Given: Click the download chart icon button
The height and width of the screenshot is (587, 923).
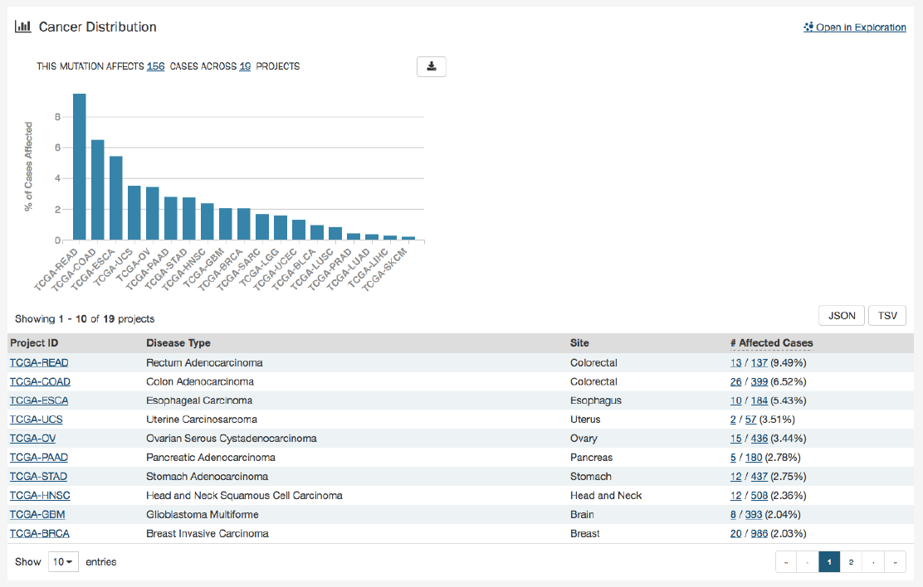Looking at the screenshot, I should (x=431, y=66).
